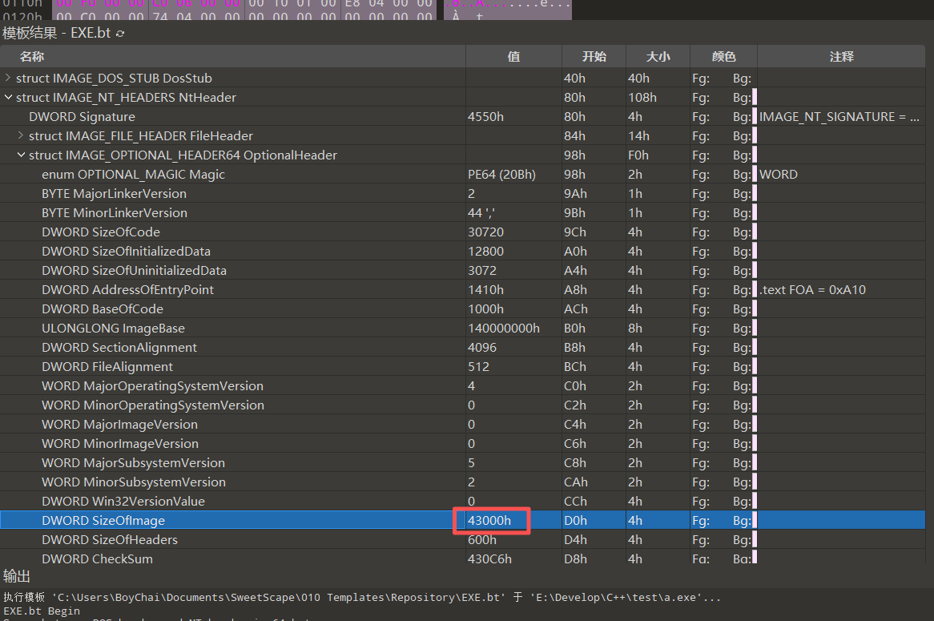The image size is (934, 621).
Task: Click the 注释 column header
Action: click(x=842, y=57)
